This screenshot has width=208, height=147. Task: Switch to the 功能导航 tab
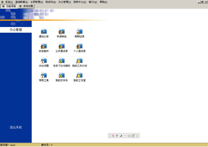[9, 6]
